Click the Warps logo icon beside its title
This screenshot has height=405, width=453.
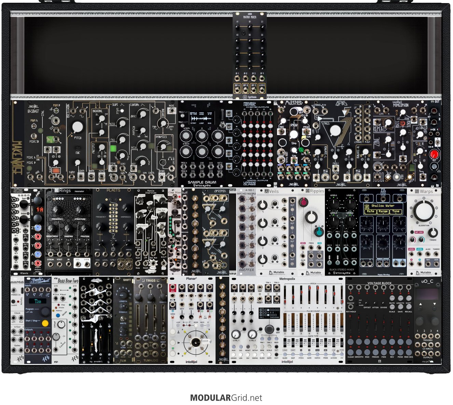pos(417,191)
